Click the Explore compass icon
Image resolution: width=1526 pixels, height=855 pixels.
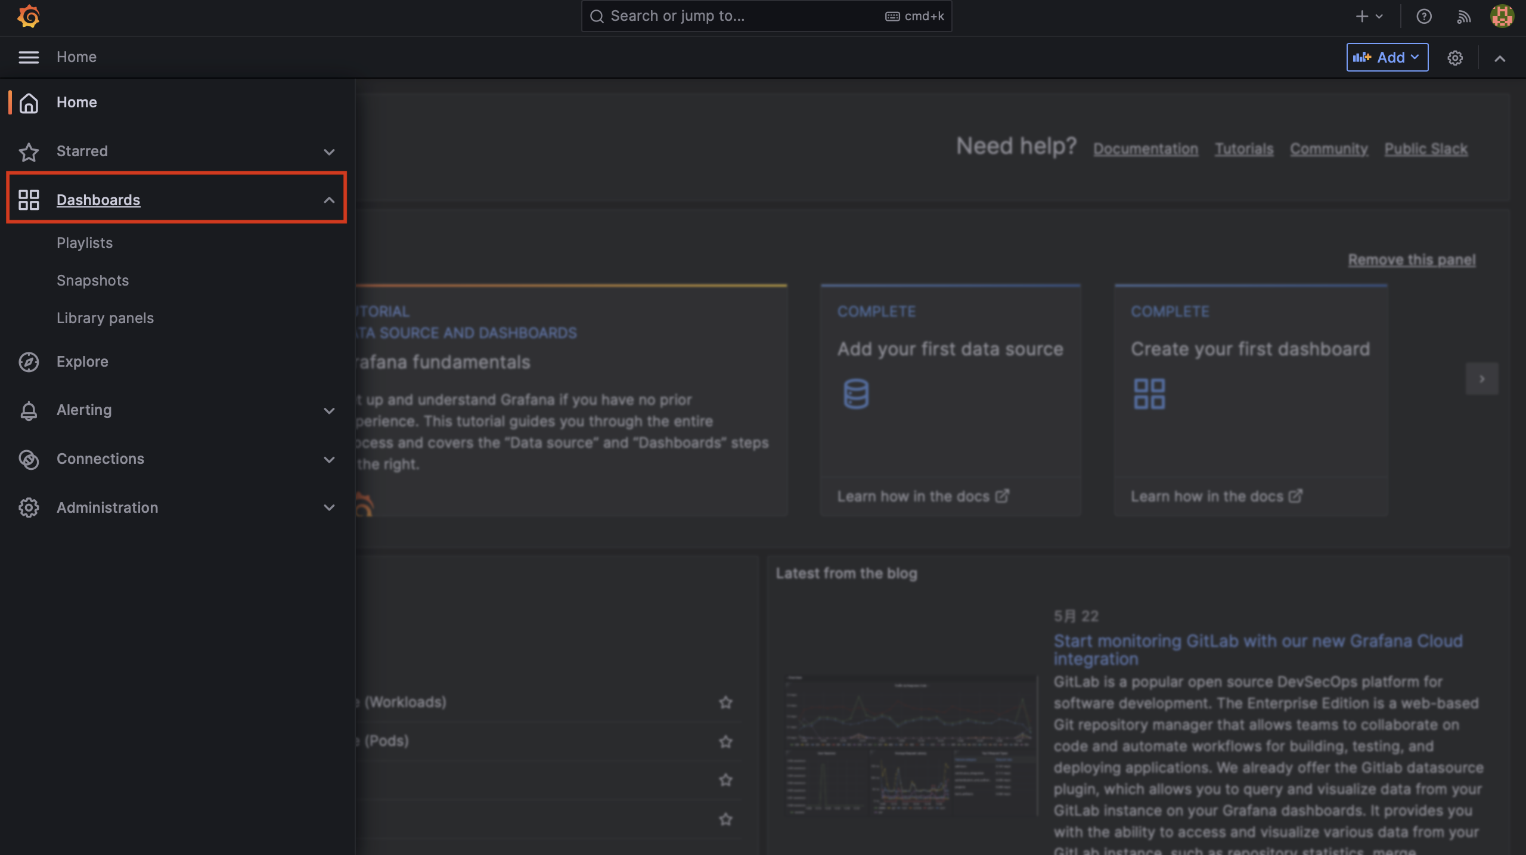(x=29, y=362)
